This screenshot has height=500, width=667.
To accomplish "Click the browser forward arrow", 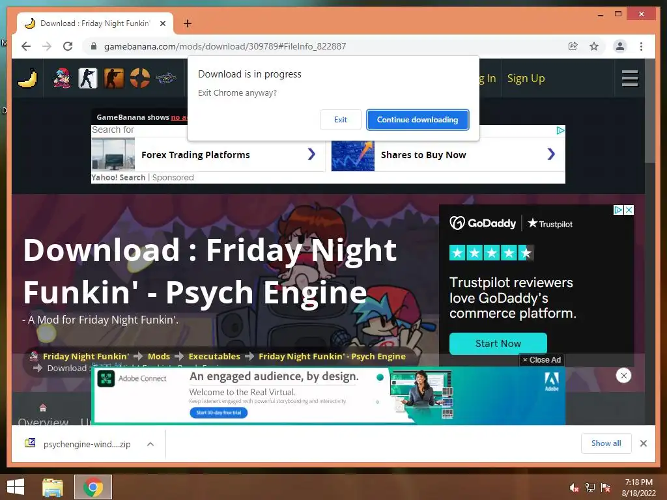I will pos(47,46).
